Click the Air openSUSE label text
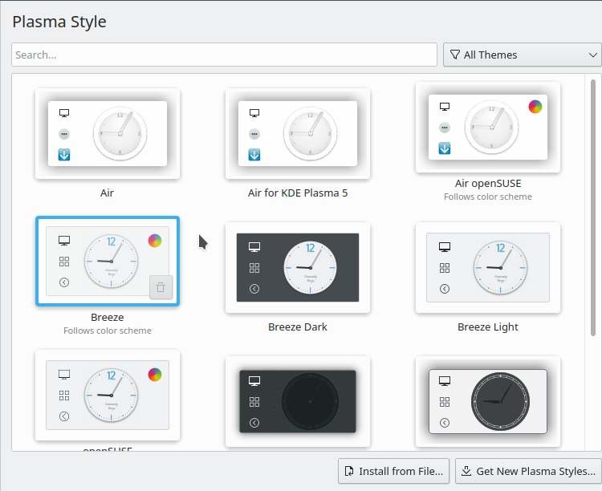The image size is (602, 491). pos(488,184)
